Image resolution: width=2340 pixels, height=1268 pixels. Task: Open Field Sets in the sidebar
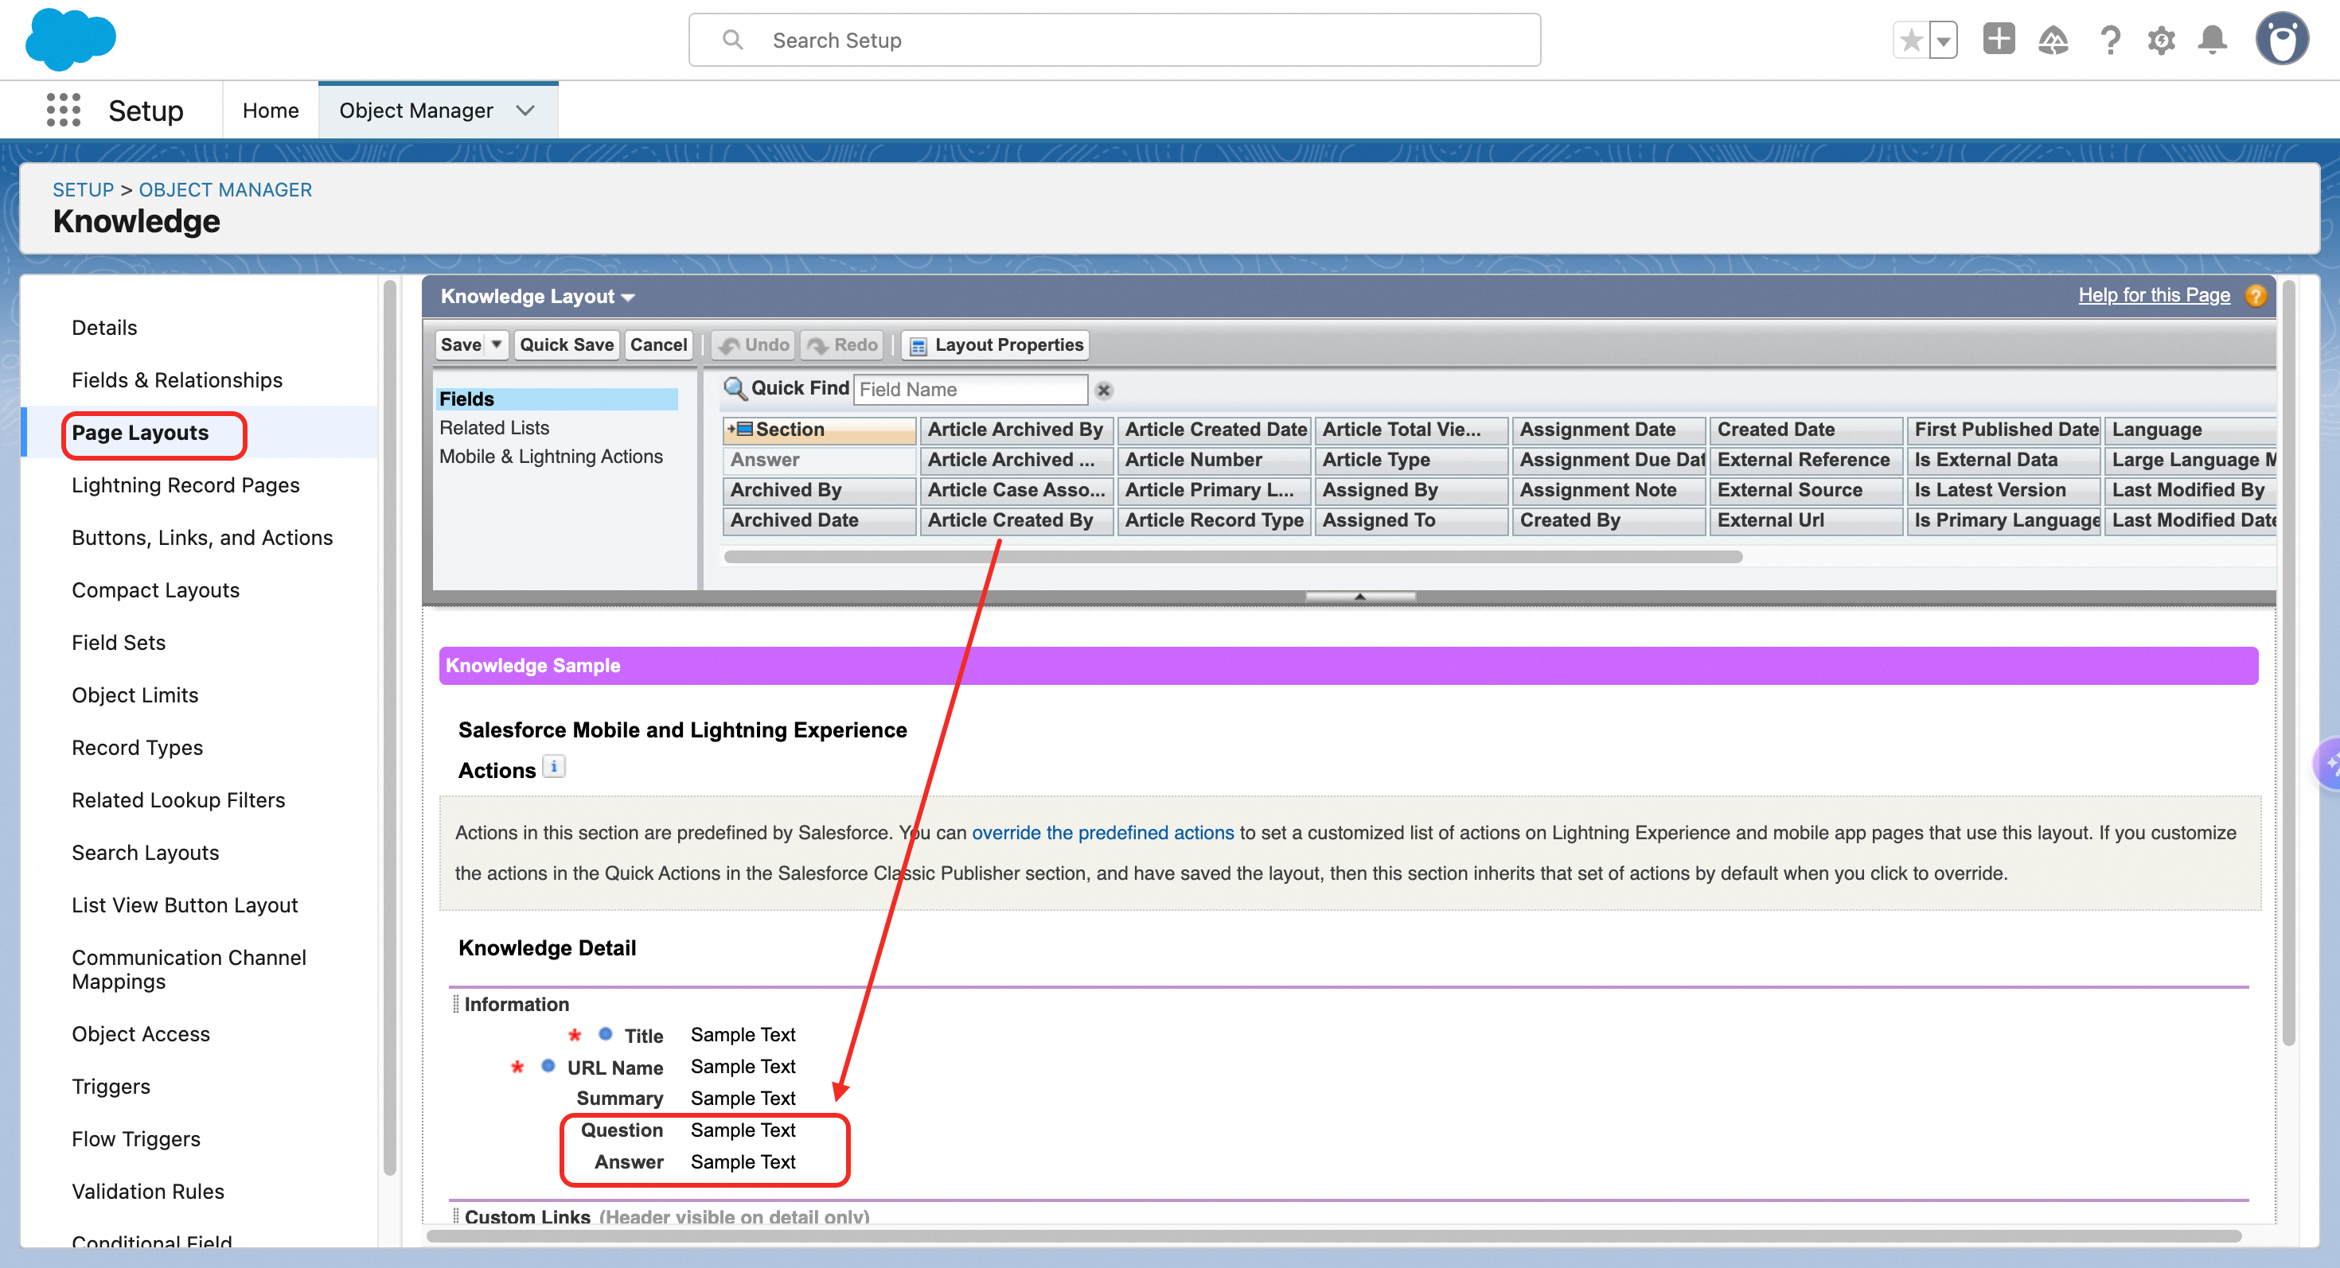tap(119, 644)
